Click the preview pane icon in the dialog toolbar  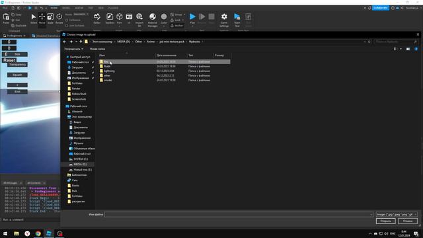408,49
